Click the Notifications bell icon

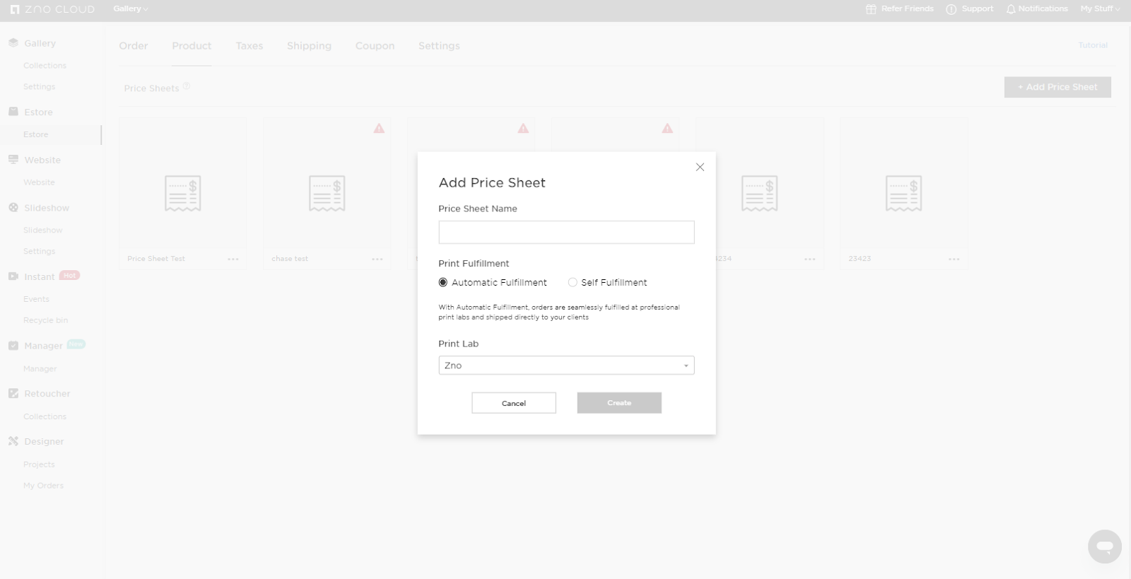[1011, 9]
